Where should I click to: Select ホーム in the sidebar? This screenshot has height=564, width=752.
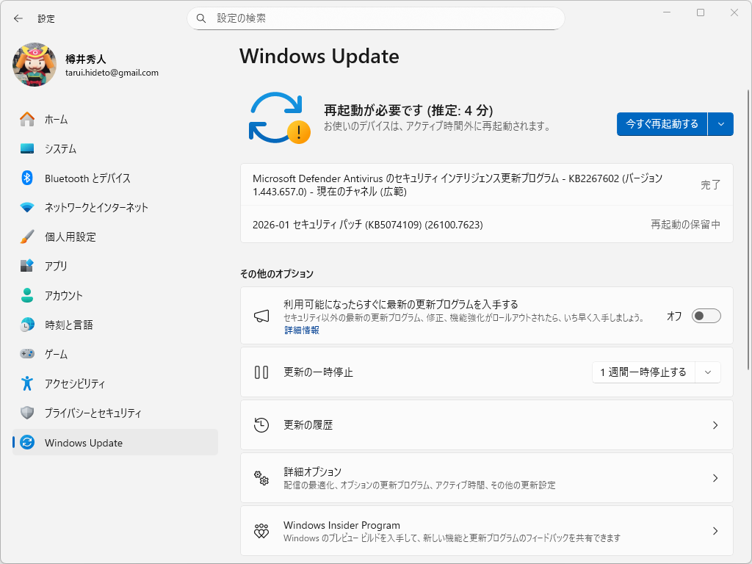(26, 119)
